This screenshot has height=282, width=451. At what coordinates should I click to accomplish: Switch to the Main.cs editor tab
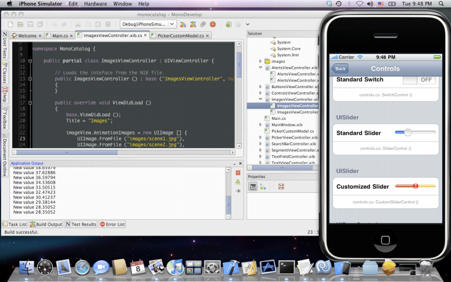pyautogui.click(x=60, y=36)
